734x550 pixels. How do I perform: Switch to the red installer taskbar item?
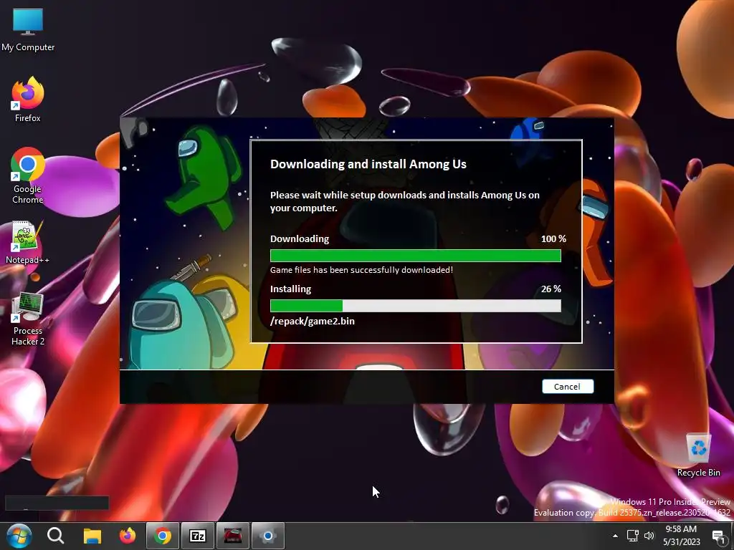(x=233, y=536)
